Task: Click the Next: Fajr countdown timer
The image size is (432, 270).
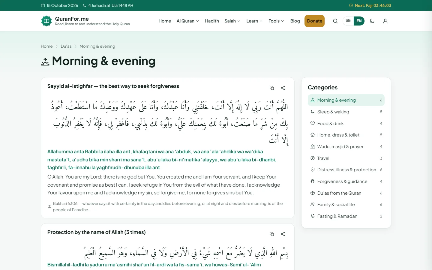Action: (x=370, y=5)
